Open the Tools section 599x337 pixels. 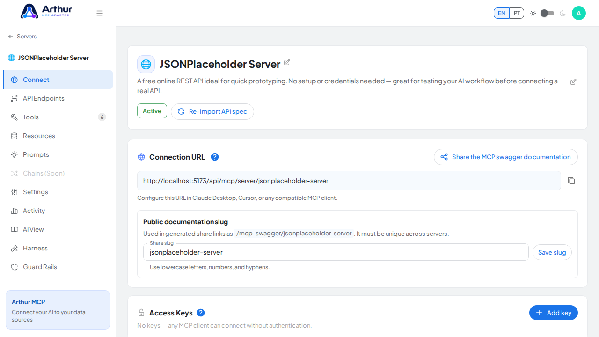[x=58, y=117]
